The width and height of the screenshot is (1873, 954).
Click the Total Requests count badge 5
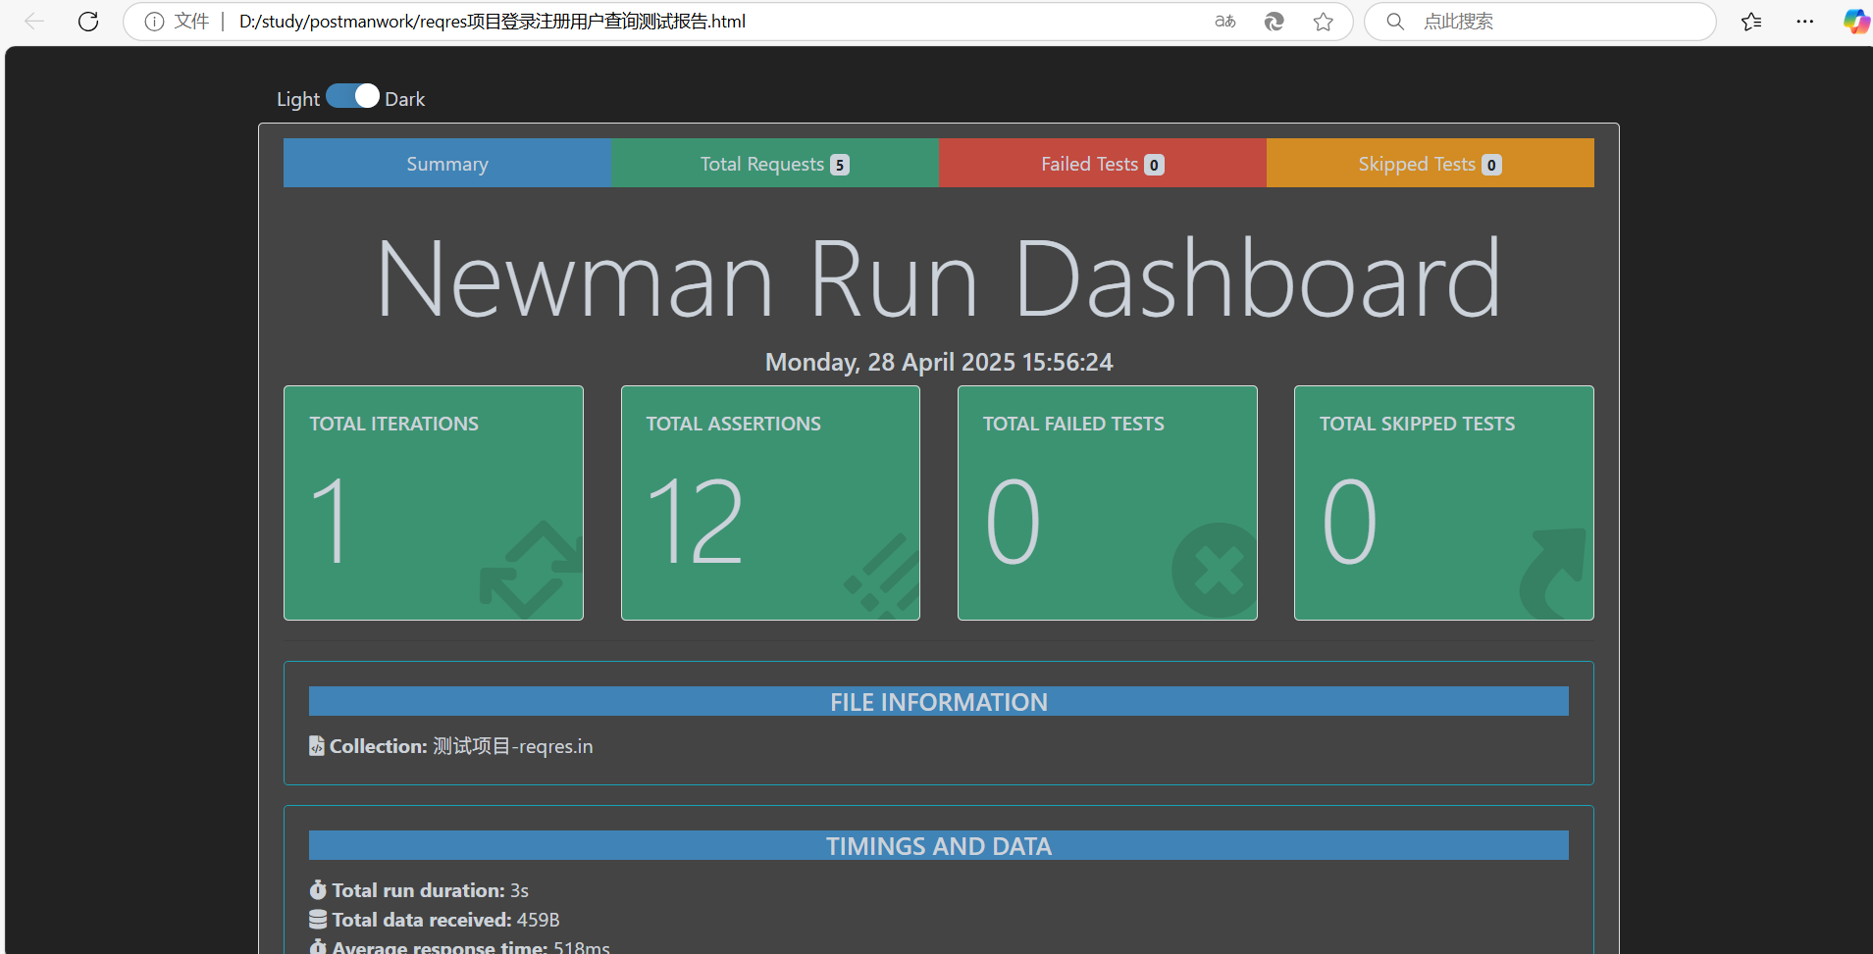point(840,165)
